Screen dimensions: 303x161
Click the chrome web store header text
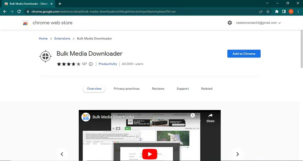tap(53, 23)
